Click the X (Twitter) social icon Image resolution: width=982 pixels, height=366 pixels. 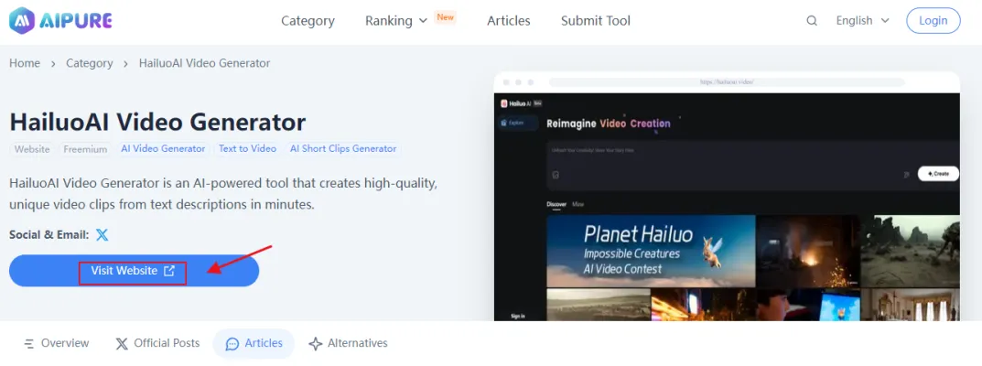pos(103,234)
